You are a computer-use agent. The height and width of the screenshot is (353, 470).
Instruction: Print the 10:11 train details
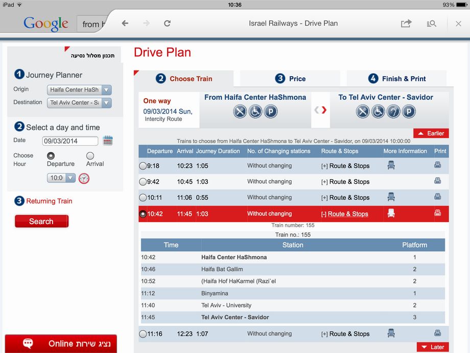coord(438,196)
